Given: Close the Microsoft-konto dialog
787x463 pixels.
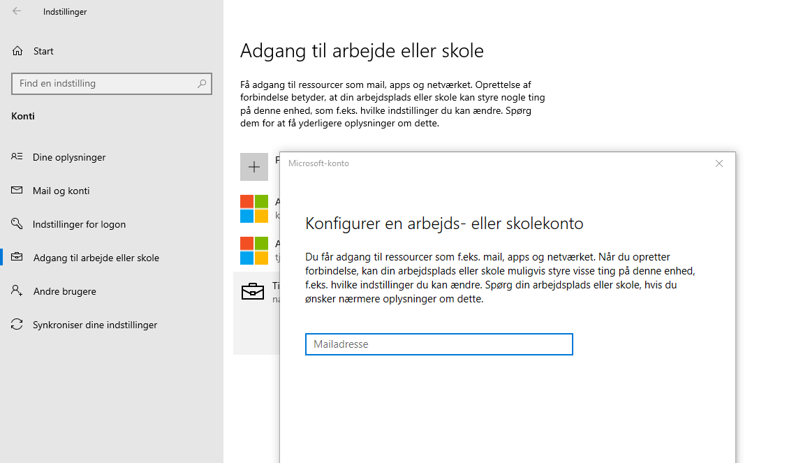Looking at the screenshot, I should pos(719,163).
